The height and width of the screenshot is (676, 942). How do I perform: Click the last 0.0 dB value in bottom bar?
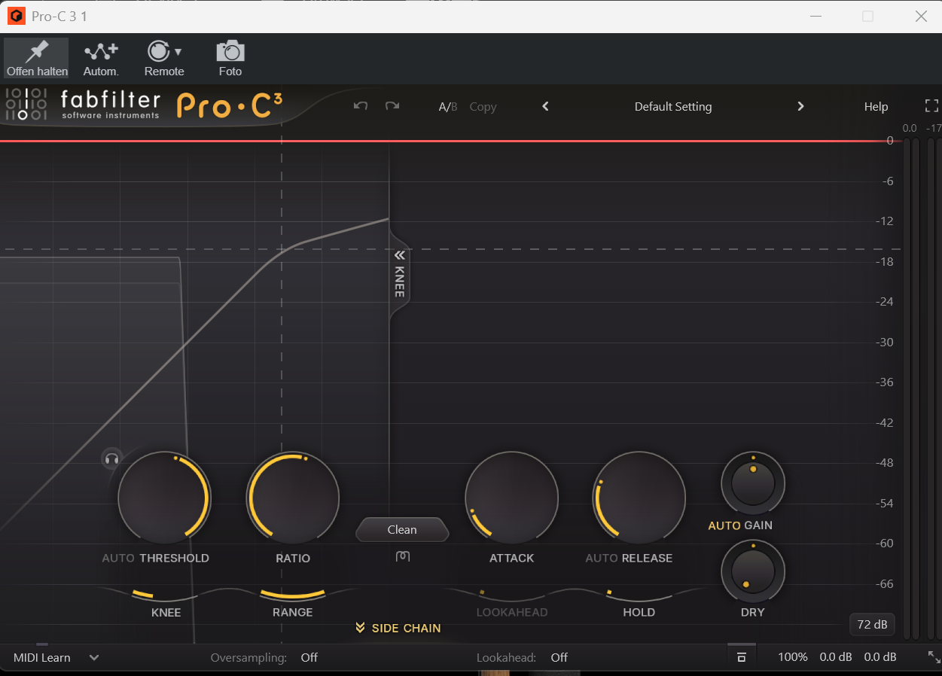click(x=880, y=657)
